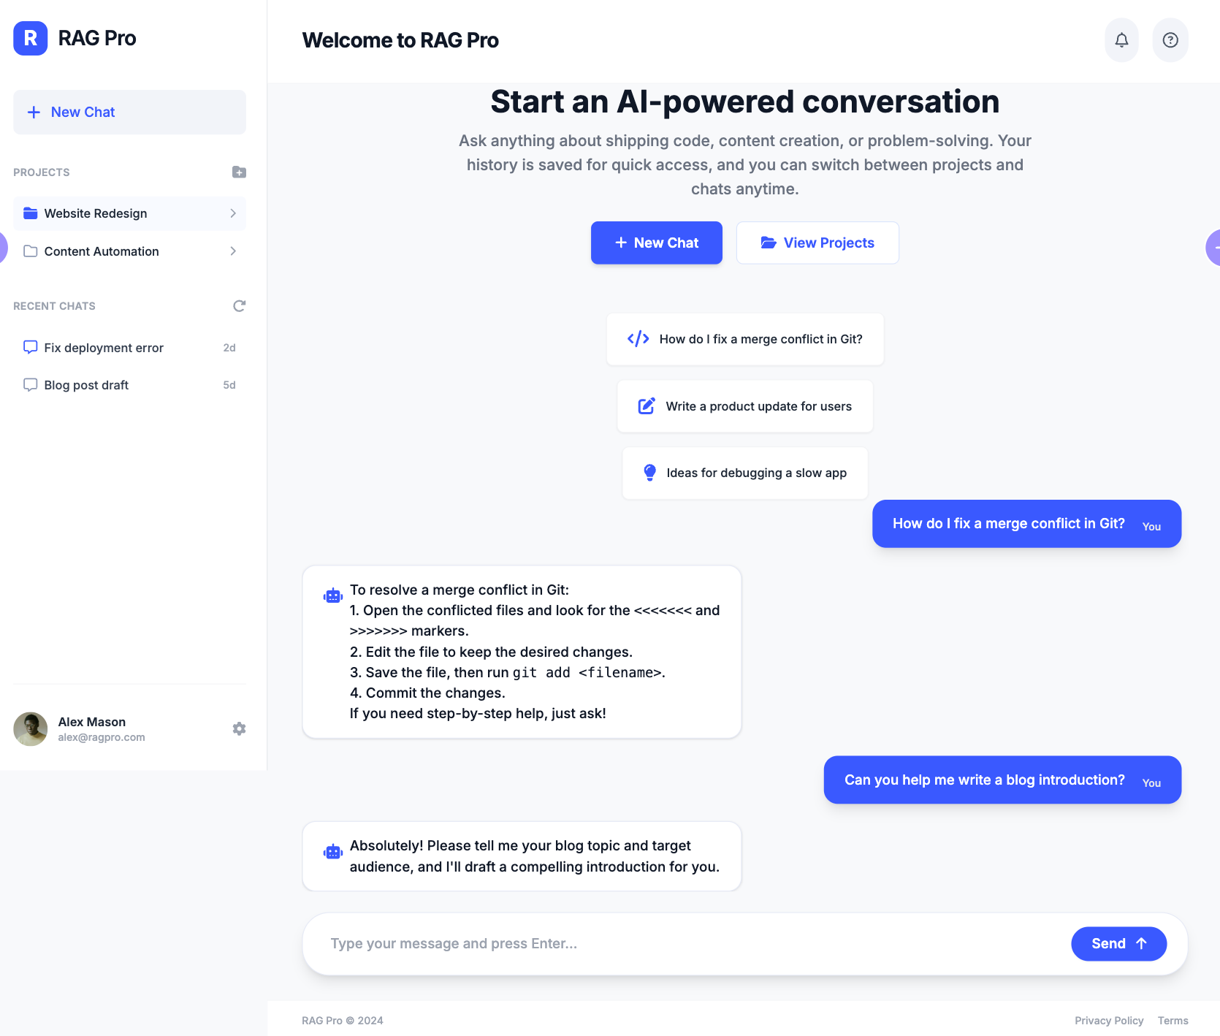Expand the Content Automation project chevron
The height and width of the screenshot is (1036, 1220).
(x=233, y=251)
